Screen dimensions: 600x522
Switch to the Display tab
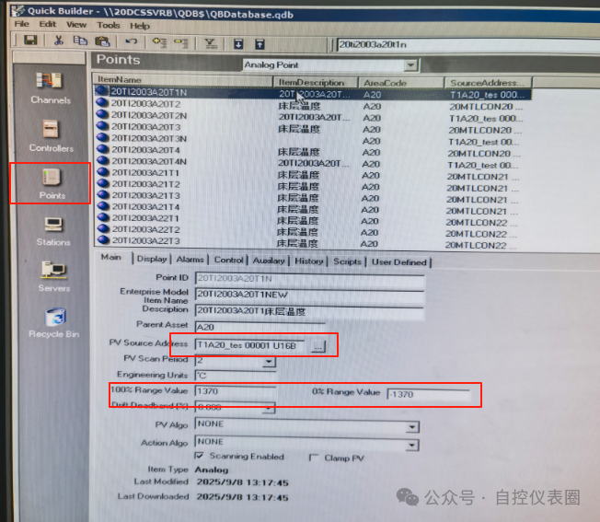(152, 259)
